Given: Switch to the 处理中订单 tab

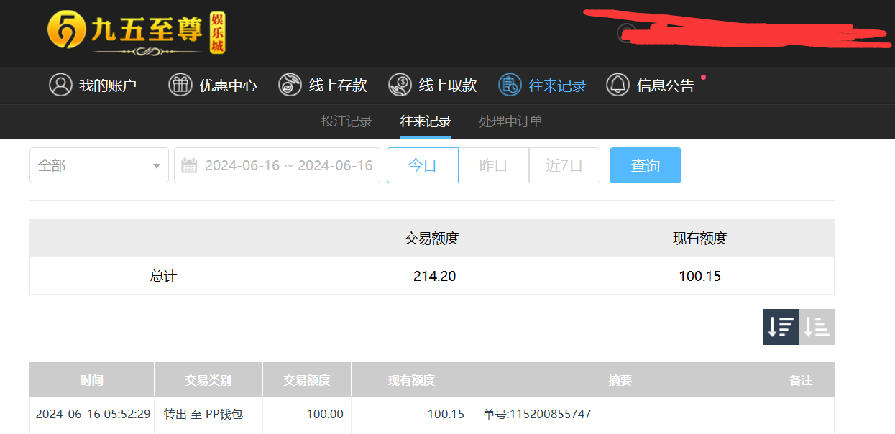Looking at the screenshot, I should coord(510,121).
